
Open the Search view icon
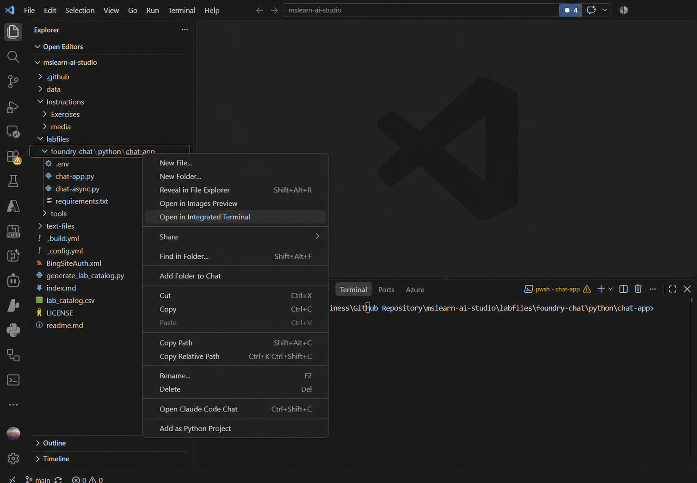coord(13,57)
